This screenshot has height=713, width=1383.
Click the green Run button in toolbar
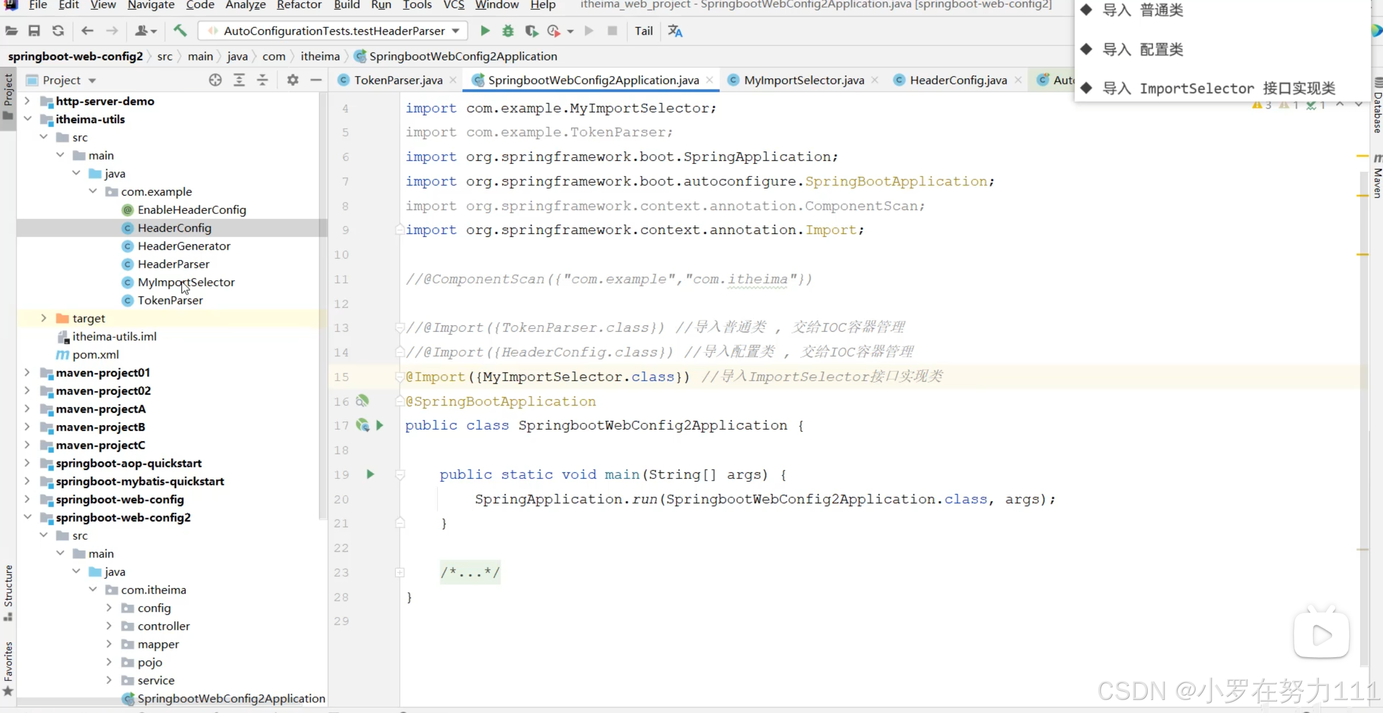tap(485, 31)
